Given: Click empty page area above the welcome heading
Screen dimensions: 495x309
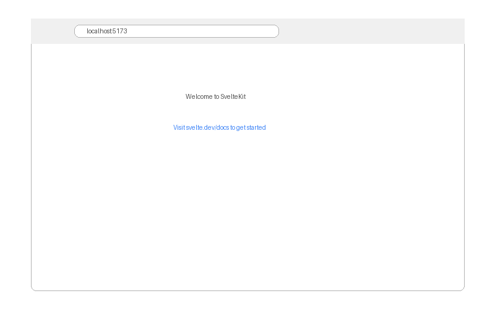Looking at the screenshot, I should (215, 68).
